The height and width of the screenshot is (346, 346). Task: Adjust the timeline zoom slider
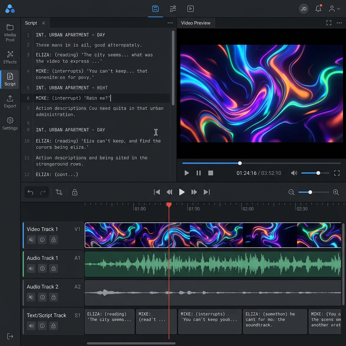314,192
